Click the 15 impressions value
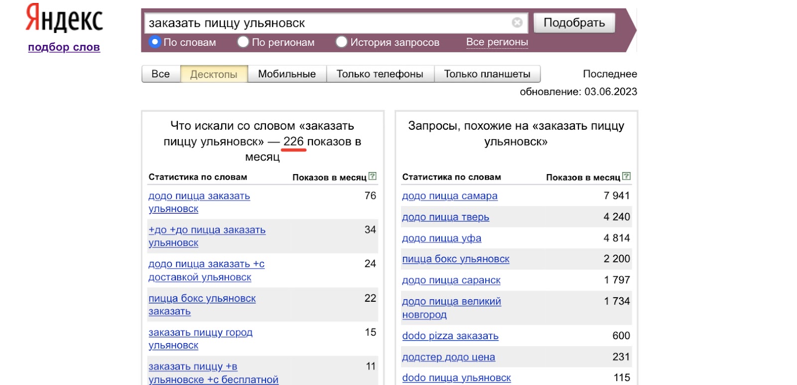 pyautogui.click(x=371, y=332)
